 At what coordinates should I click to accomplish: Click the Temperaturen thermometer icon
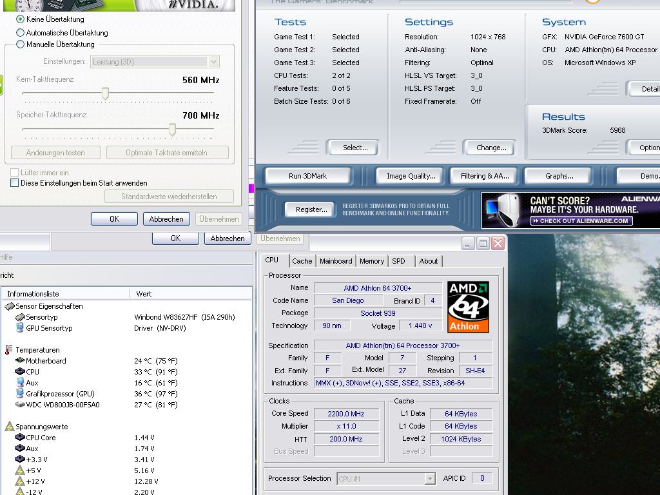(x=8, y=350)
